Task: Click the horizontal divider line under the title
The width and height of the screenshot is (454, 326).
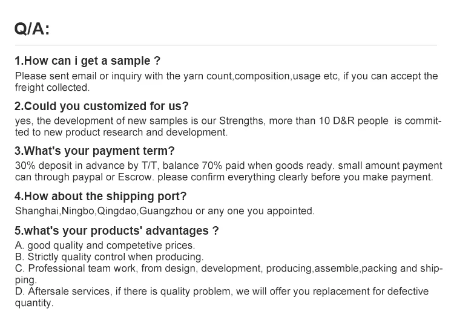Action: point(226,45)
